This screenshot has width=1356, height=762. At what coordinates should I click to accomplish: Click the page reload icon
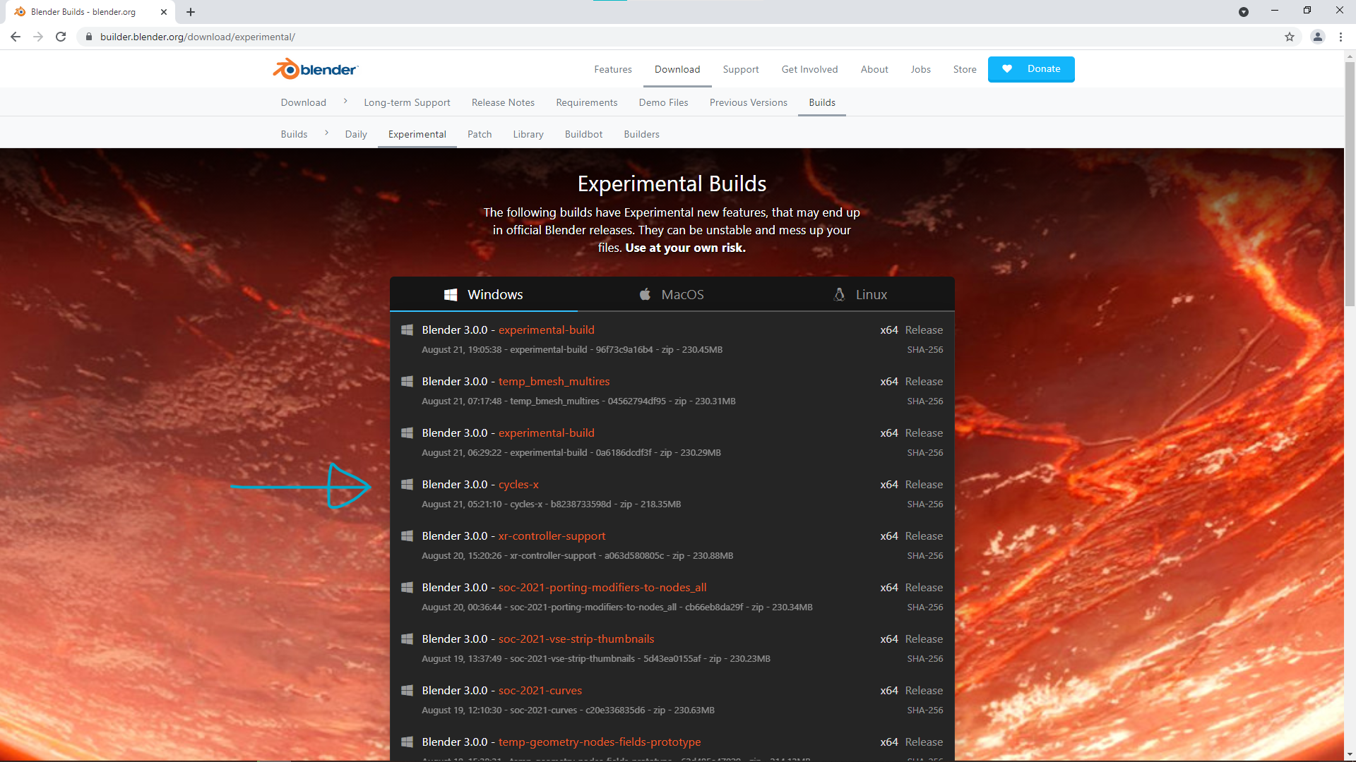coord(61,37)
